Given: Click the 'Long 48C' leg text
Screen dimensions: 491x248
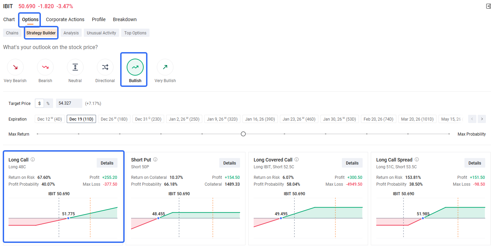Looking at the screenshot, I should pos(17,167).
